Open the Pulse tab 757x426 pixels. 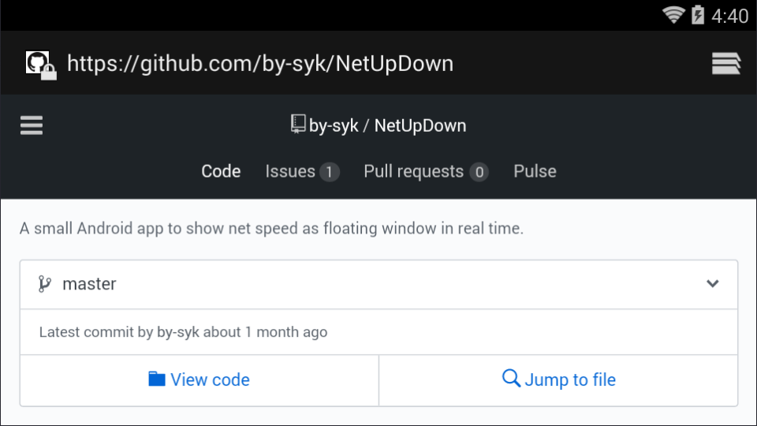coord(535,171)
